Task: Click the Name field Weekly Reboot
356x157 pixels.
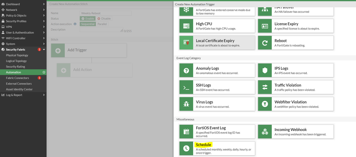Action: coord(105,13)
